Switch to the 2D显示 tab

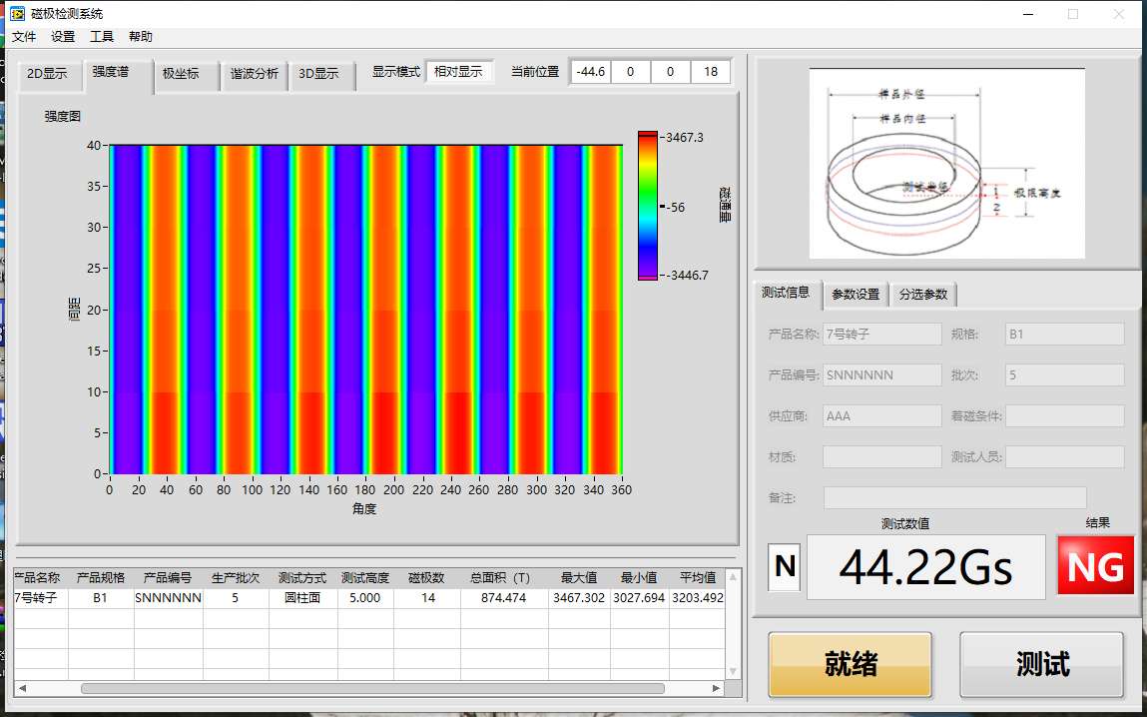click(x=48, y=72)
